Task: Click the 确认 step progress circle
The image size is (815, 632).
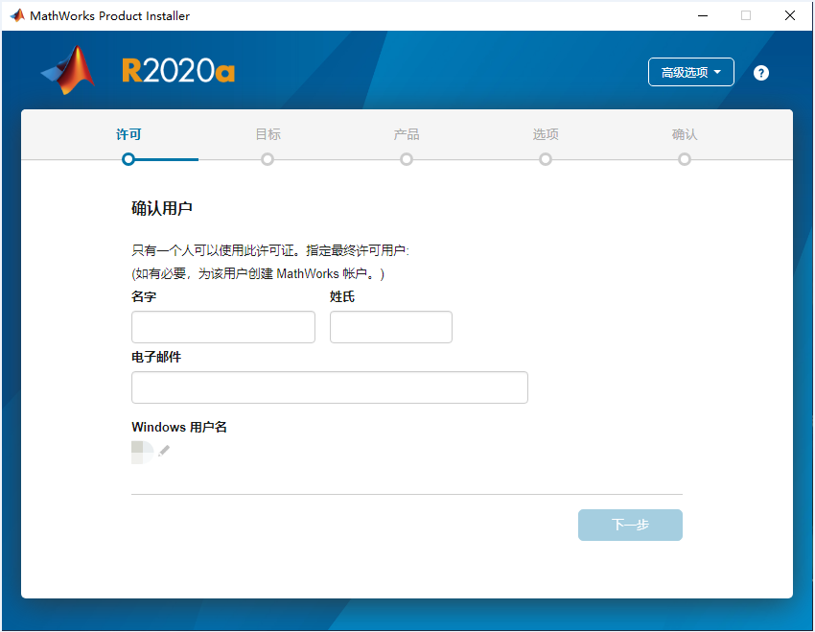Action: coord(685,159)
